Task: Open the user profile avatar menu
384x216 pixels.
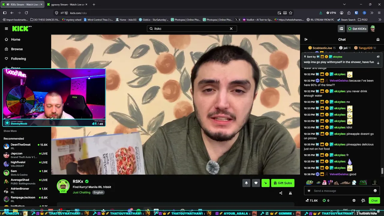Action: click(373, 28)
